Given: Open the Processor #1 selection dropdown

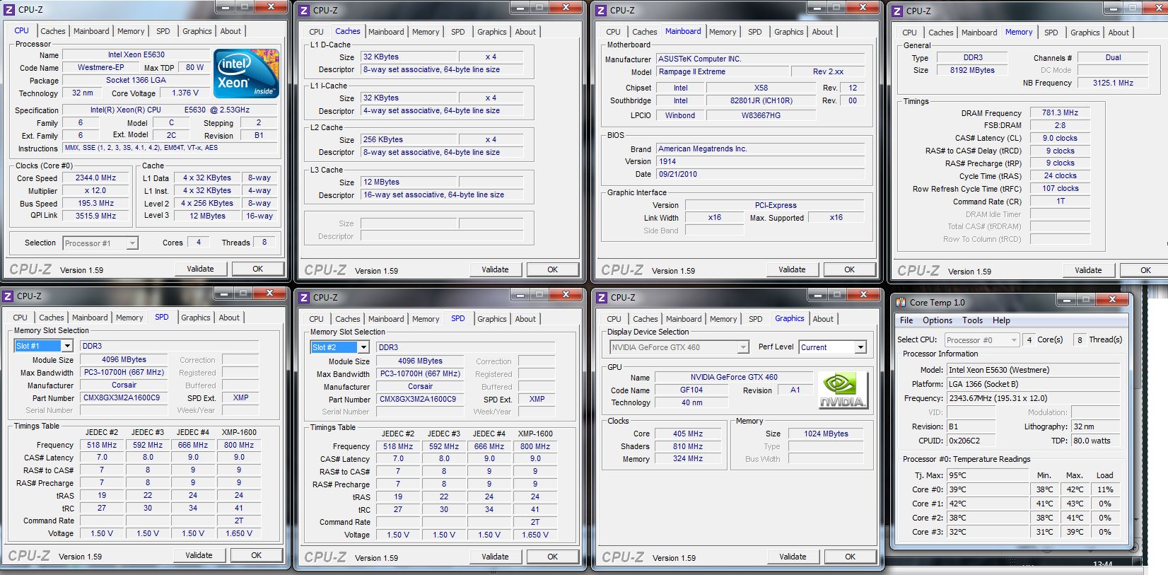Looking at the screenshot, I should click(x=132, y=243).
